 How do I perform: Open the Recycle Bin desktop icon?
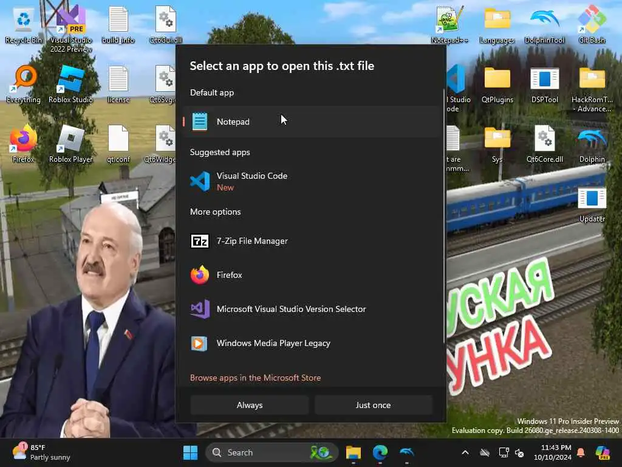tap(24, 26)
